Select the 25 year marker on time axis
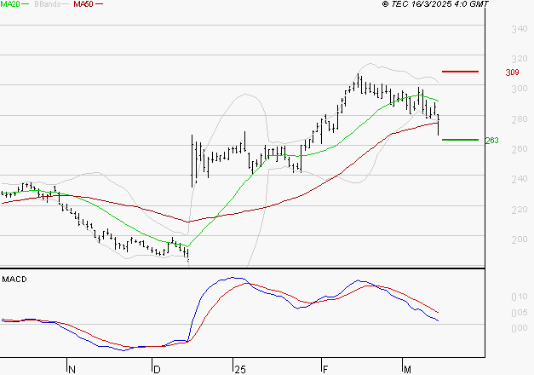 (238, 369)
